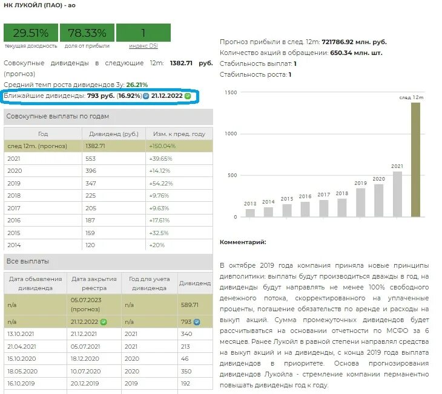Click registry close date 20.12.2019
The width and height of the screenshot is (442, 394).
[85, 384]
